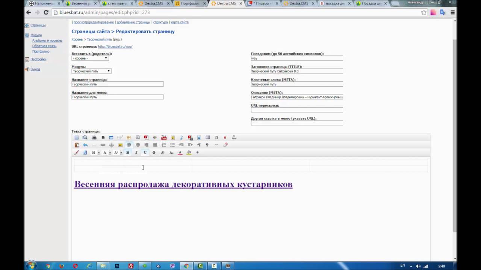Expand the font family (A) dropdown
The height and width of the screenshot is (270, 481).
click(x=110, y=153)
